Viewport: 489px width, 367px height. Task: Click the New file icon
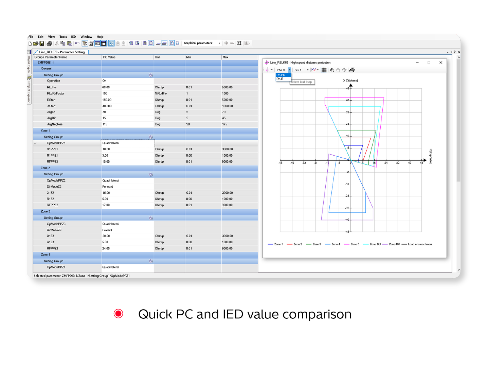click(x=30, y=43)
